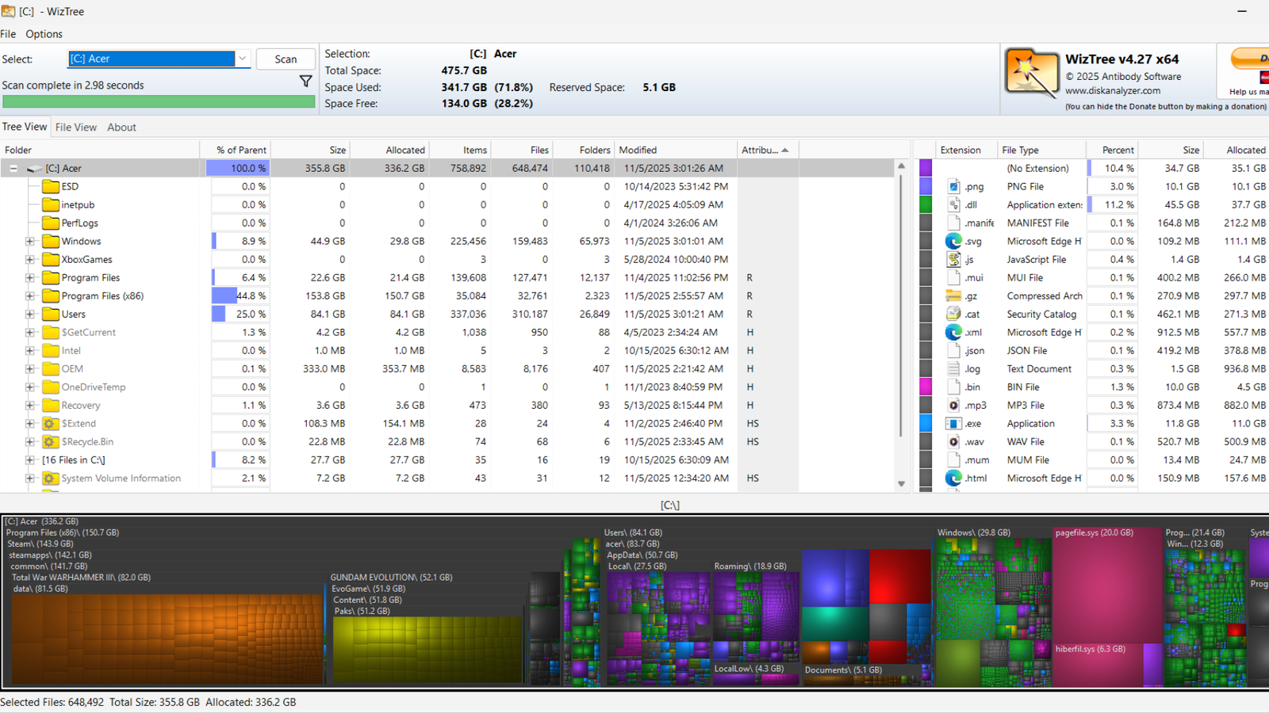Click the .mp3 MP3 File icon
This screenshot has height=713, width=1269.
click(953, 405)
